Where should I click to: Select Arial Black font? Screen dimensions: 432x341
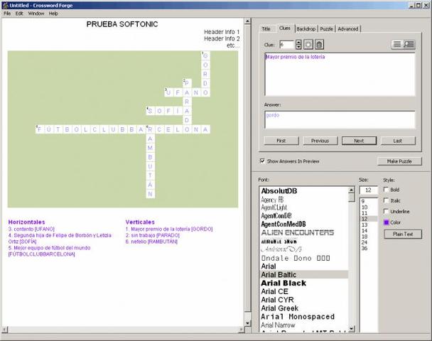point(283,283)
